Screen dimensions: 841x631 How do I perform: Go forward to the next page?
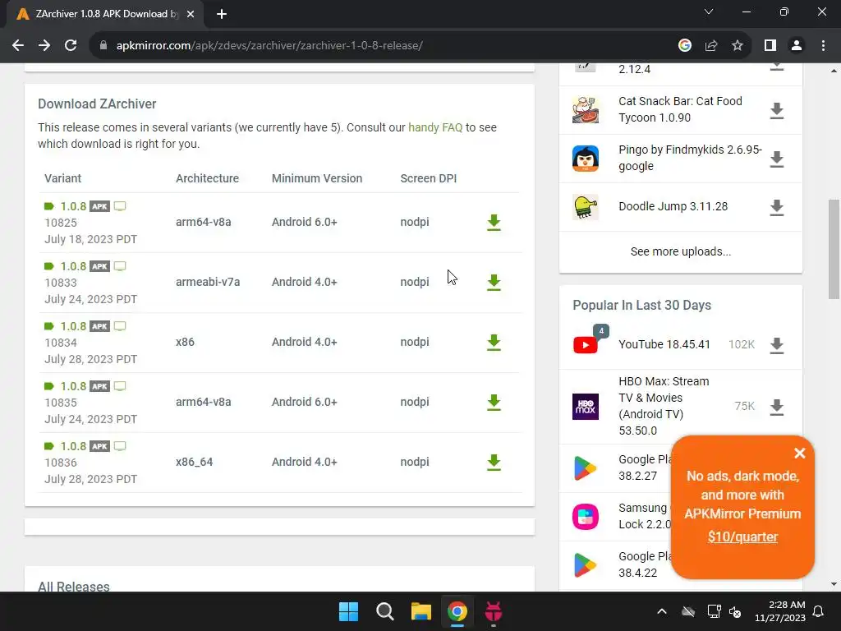(x=44, y=46)
